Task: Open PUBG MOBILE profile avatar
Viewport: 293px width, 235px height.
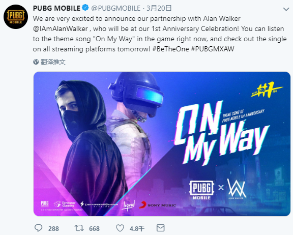Action: (16, 17)
